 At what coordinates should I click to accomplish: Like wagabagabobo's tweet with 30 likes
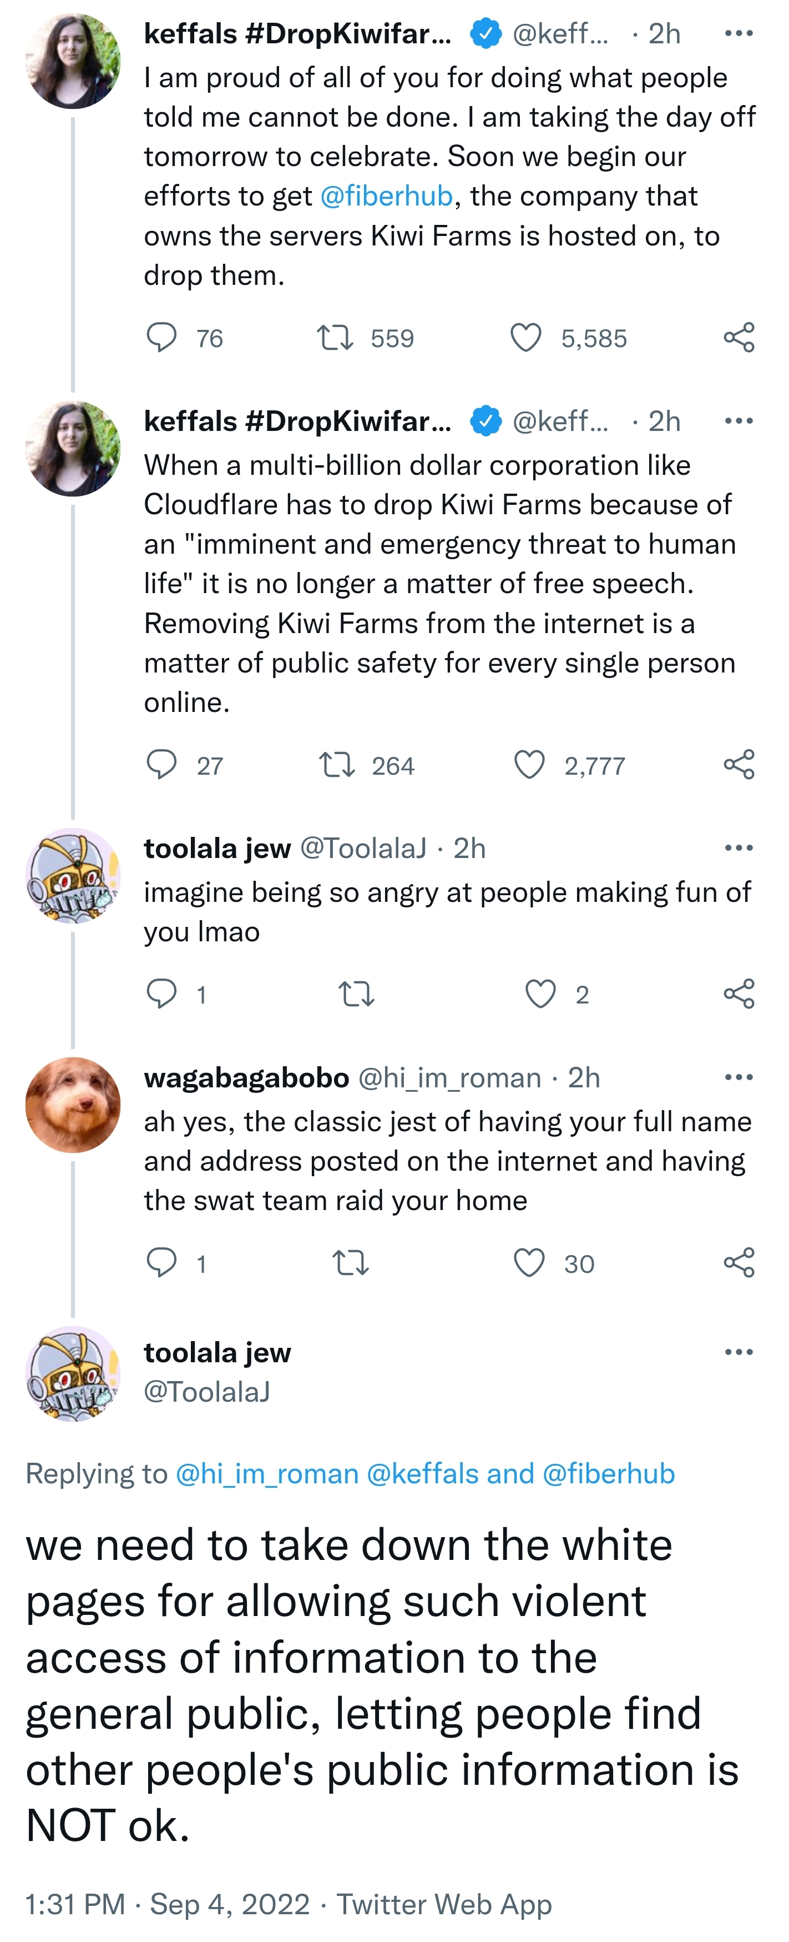tap(529, 1262)
